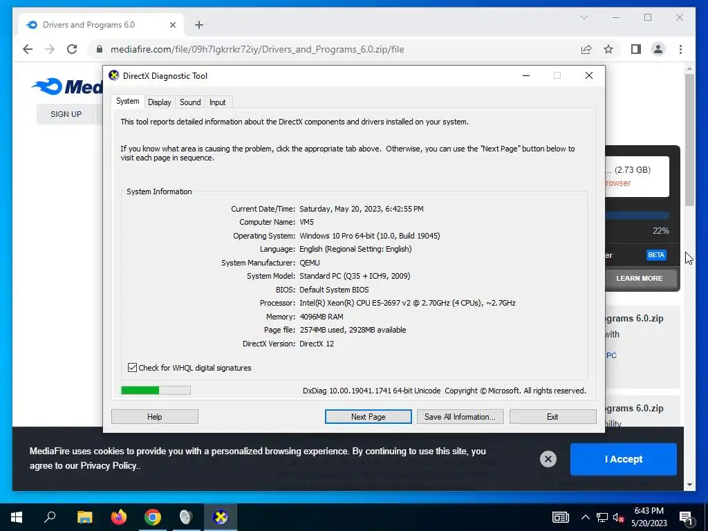Screen dimensions: 708x531
Task: Expand Chrome tab search chevron
Action: point(584,17)
